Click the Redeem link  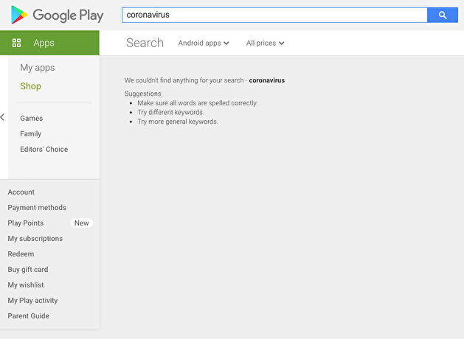[x=21, y=254]
